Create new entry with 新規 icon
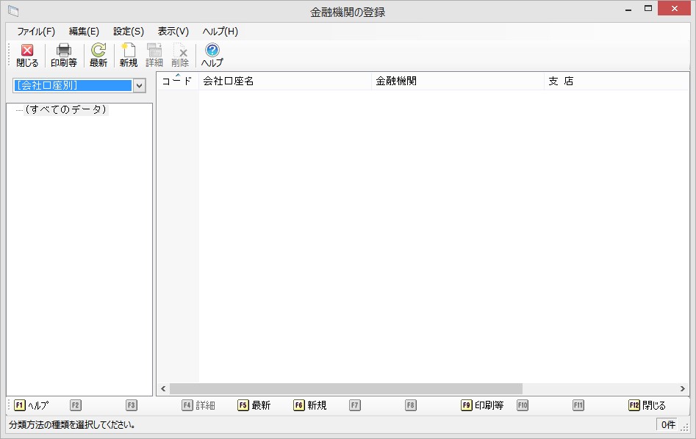 (x=128, y=55)
